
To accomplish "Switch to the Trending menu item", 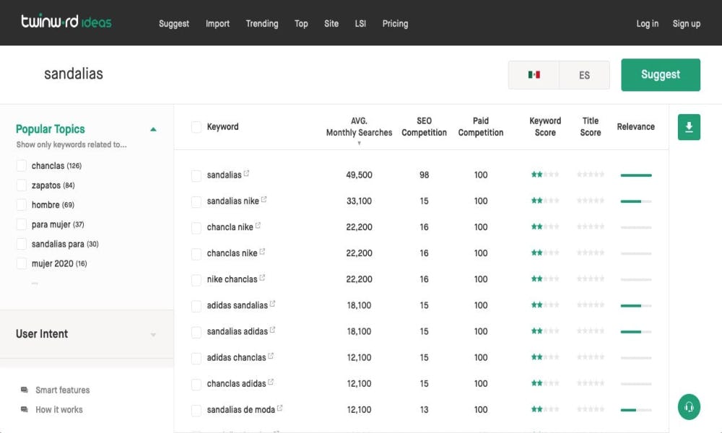I will coord(261,23).
